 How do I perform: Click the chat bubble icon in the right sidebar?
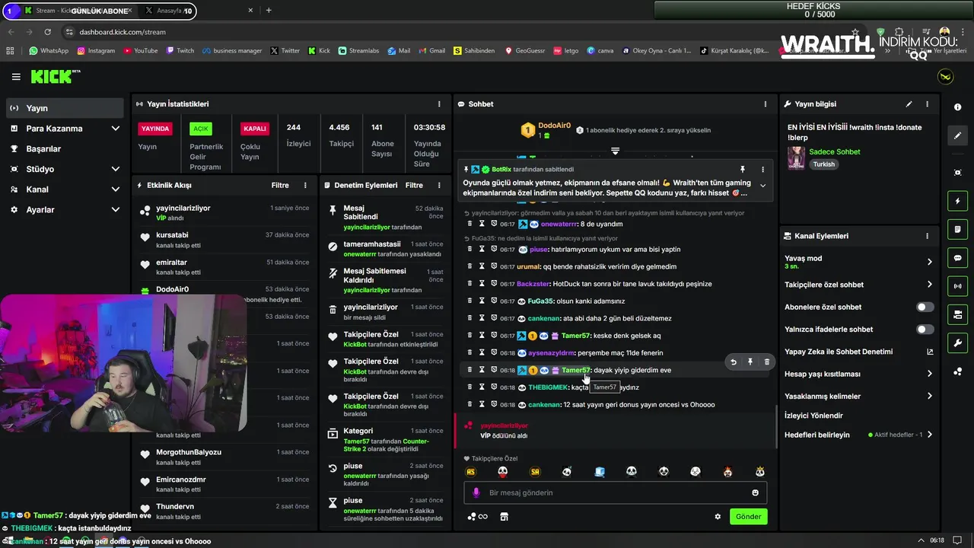[957, 258]
